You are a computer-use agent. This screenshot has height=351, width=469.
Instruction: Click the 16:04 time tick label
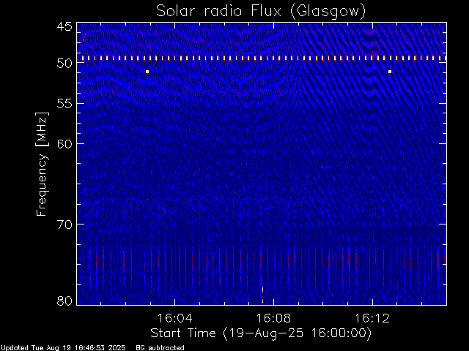coord(174,318)
